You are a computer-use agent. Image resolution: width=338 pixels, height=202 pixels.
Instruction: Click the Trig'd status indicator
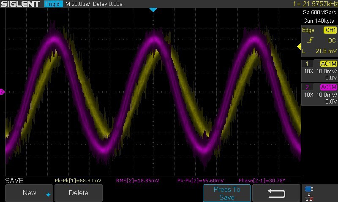point(54,4)
